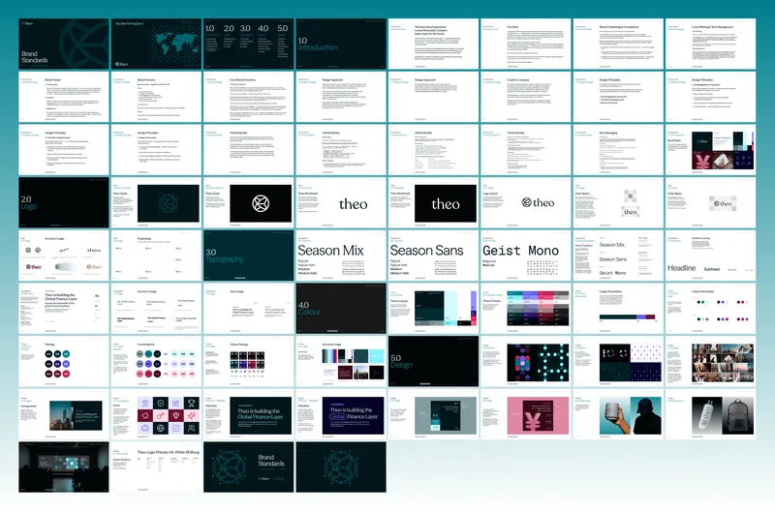This screenshot has height=511, width=775.
Task: Open the teal Global Finance Layer headline slide
Action: [x=249, y=414]
